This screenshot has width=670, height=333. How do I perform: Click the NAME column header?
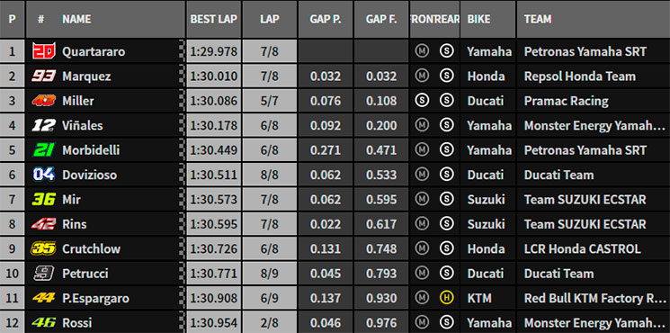tap(76, 19)
